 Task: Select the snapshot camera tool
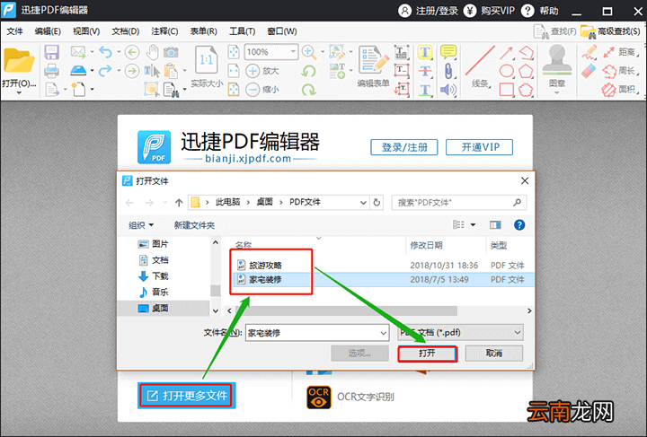171,52
